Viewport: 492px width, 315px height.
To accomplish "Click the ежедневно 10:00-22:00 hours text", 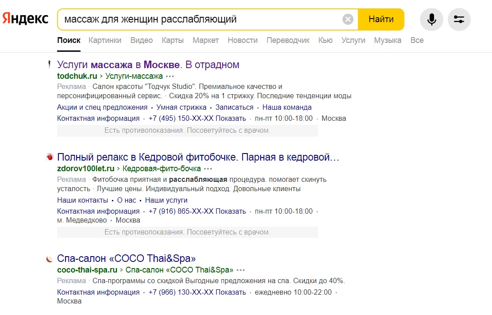I will click(x=293, y=292).
